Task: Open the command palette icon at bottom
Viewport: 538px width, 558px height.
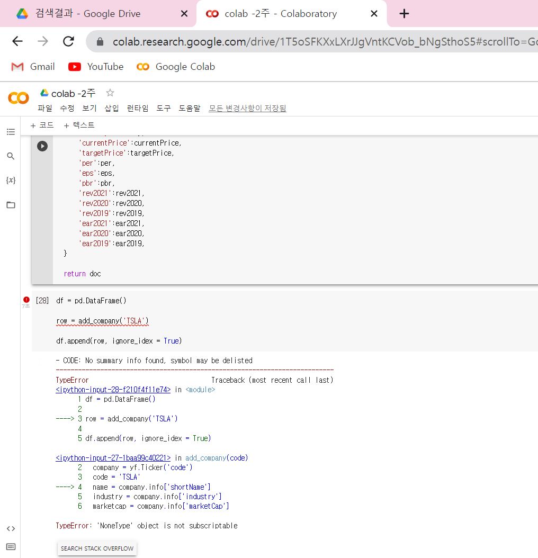Action: click(x=11, y=546)
